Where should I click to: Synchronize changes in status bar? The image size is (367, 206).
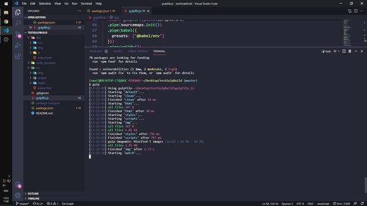(x=38, y=204)
